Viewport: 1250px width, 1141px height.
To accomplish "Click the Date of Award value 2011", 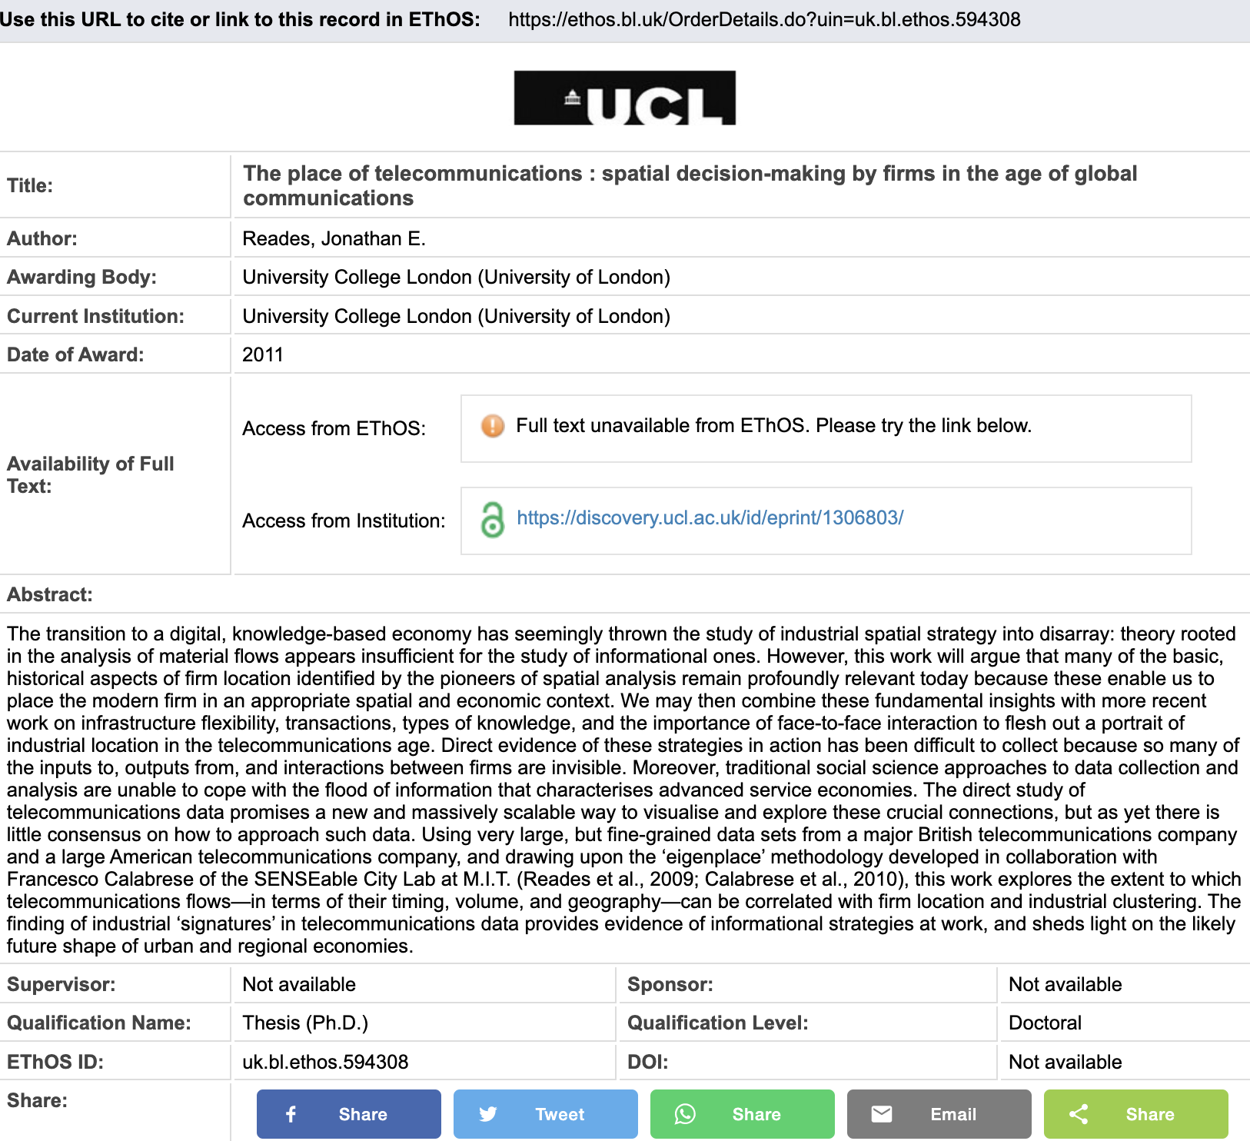I will [x=263, y=354].
